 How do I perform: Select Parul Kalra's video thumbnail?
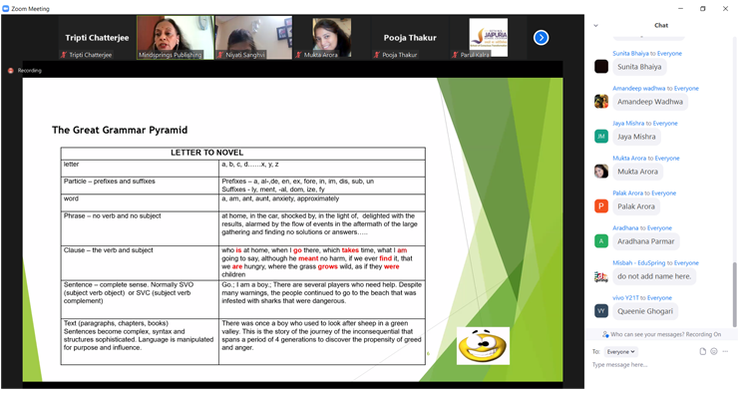coord(489,37)
